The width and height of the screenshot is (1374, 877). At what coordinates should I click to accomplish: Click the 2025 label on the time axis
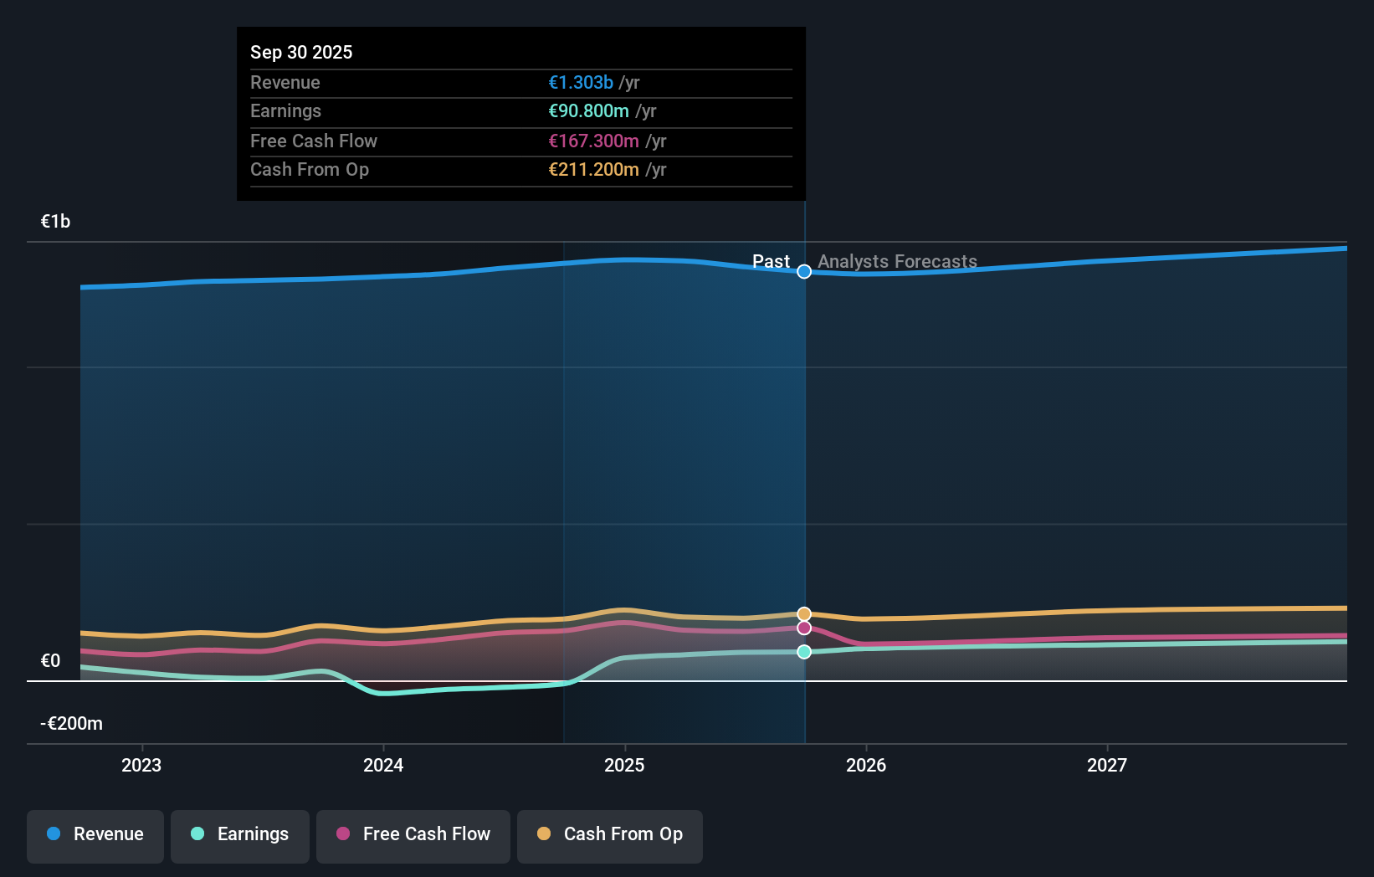click(625, 764)
